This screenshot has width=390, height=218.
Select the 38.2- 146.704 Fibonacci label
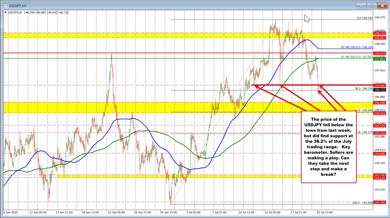(x=363, y=88)
